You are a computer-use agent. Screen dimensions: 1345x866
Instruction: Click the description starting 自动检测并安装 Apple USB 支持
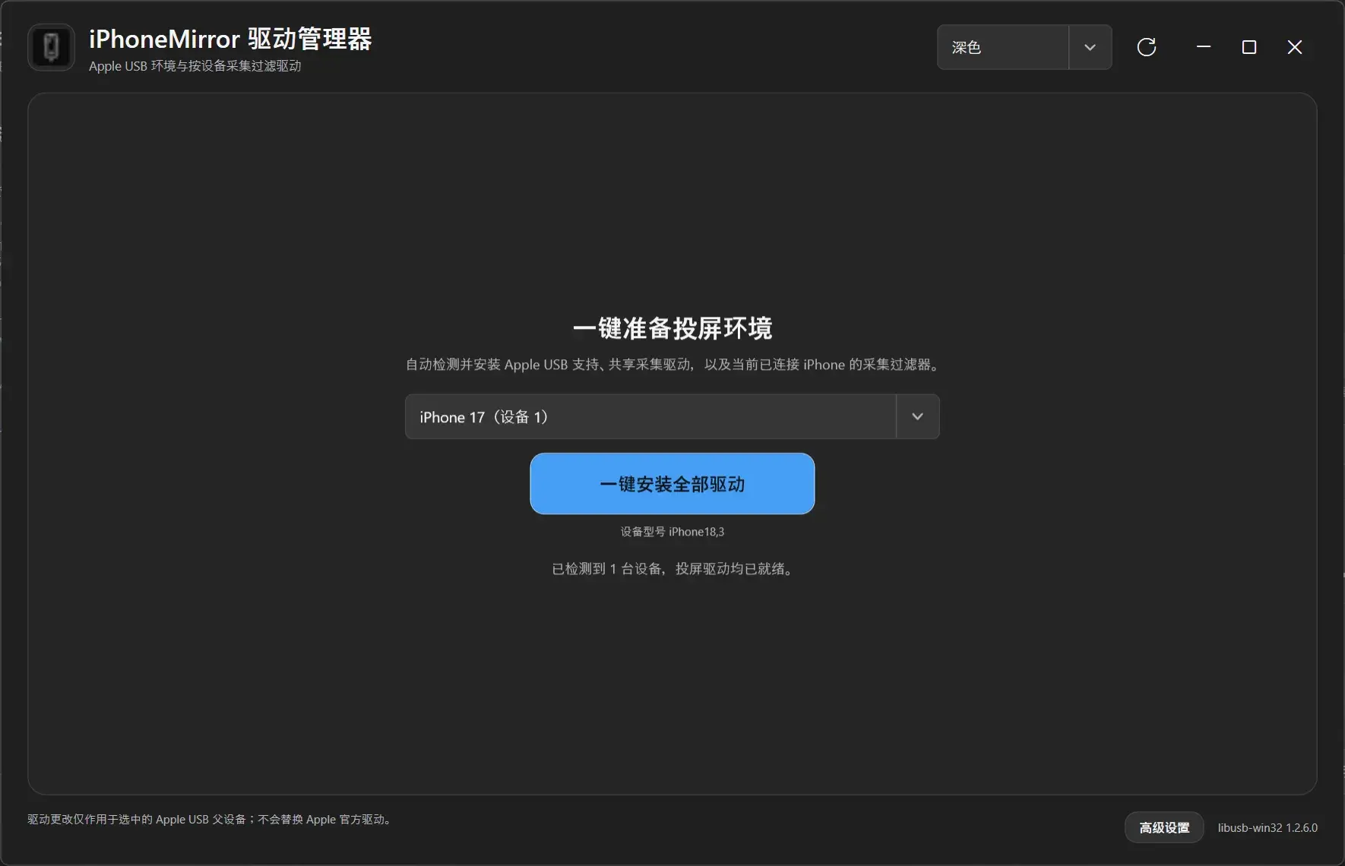(672, 365)
